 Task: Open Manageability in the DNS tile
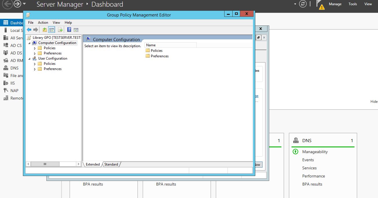click(315, 152)
